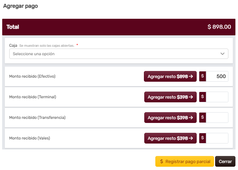The width and height of the screenshot is (238, 170).
Task: Close the Agregar pago dialog with Cerrar
Action: click(x=225, y=162)
